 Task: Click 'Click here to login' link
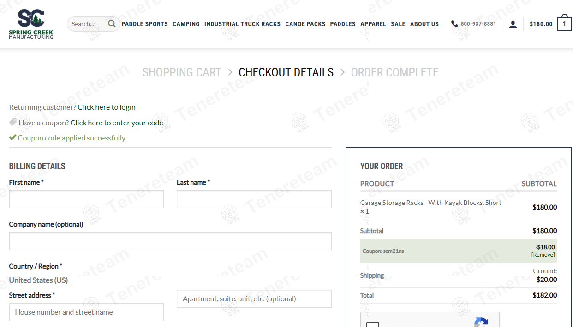107,107
